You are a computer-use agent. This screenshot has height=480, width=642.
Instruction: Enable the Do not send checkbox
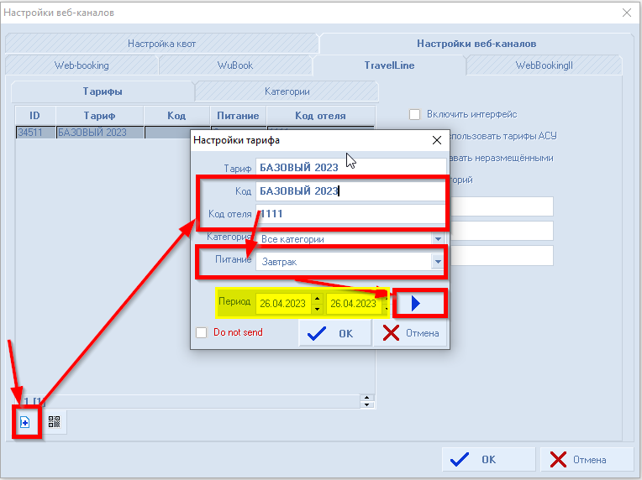201,332
